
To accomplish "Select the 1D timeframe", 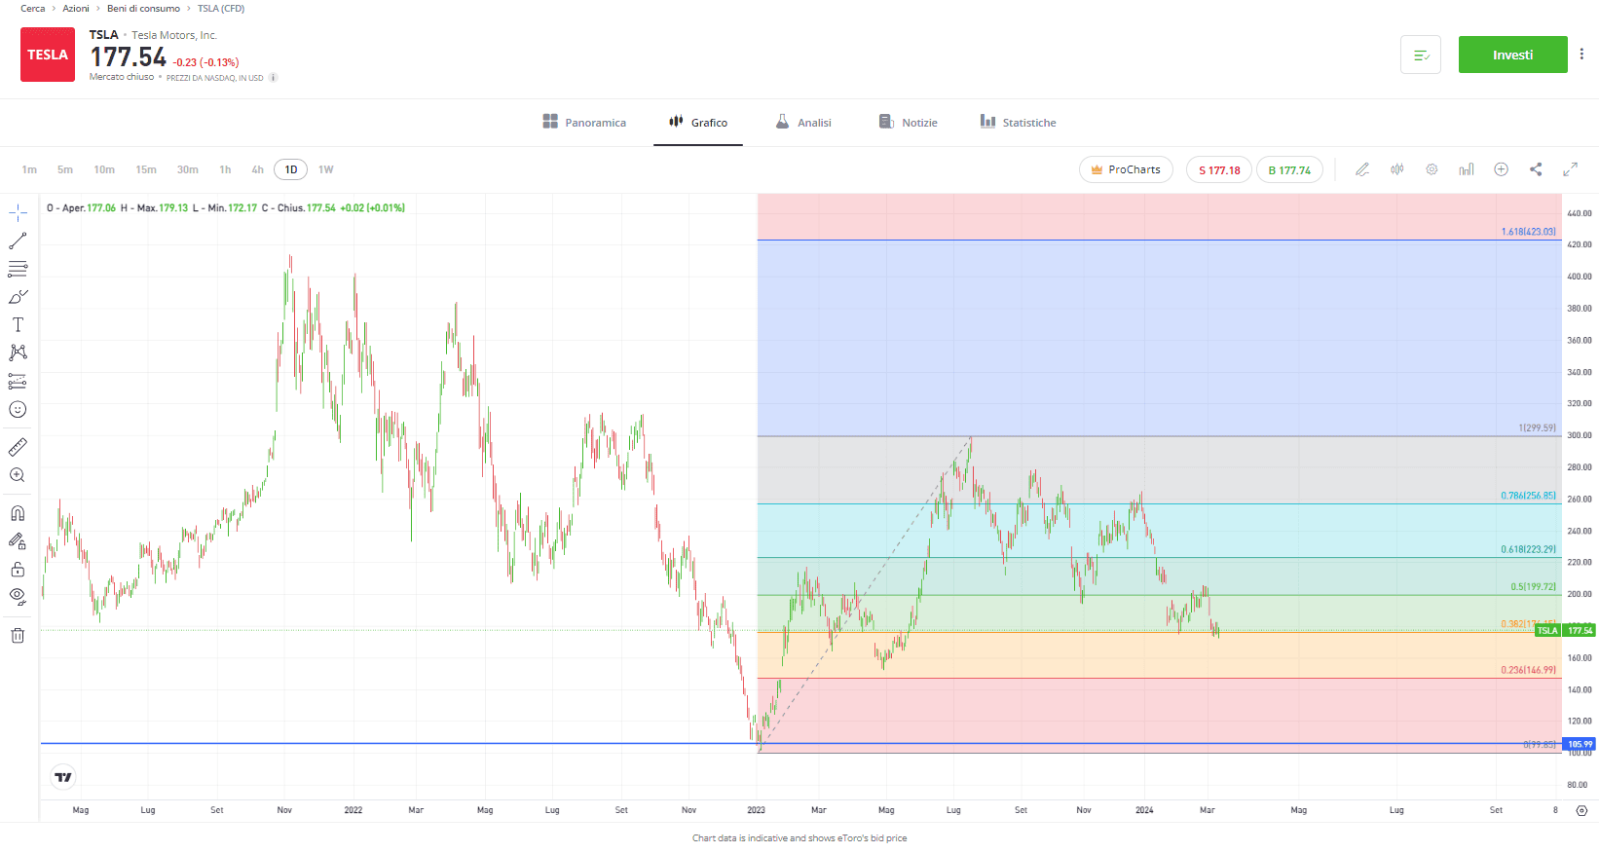I will pyautogui.click(x=291, y=169).
